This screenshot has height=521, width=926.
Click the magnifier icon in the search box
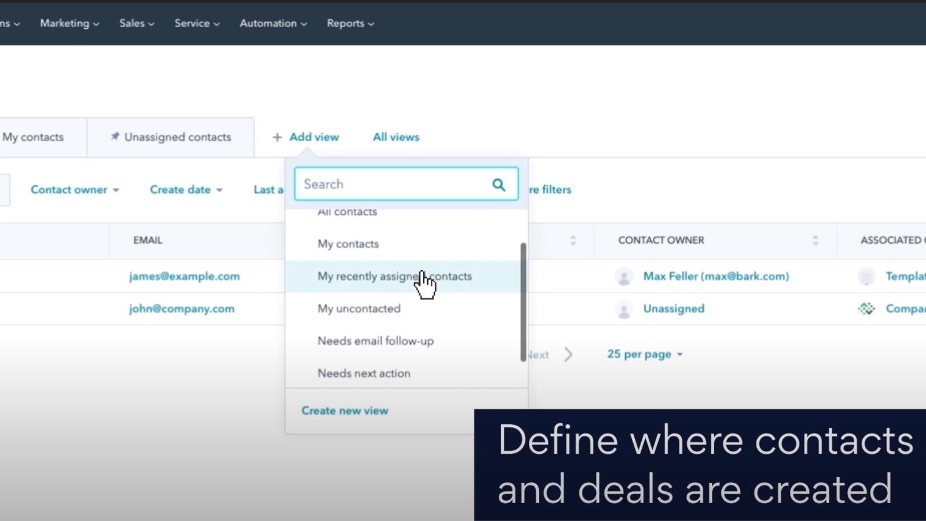(498, 184)
